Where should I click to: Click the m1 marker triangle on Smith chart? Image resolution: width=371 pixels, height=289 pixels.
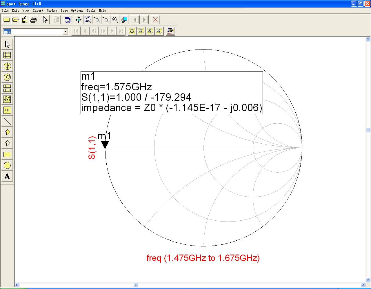[105, 144]
